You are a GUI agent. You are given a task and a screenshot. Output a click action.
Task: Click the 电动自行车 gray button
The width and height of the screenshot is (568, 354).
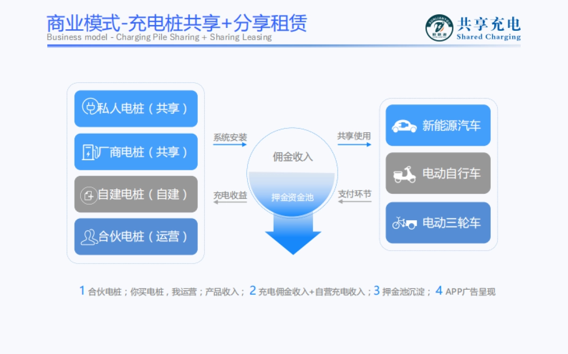[438, 173]
